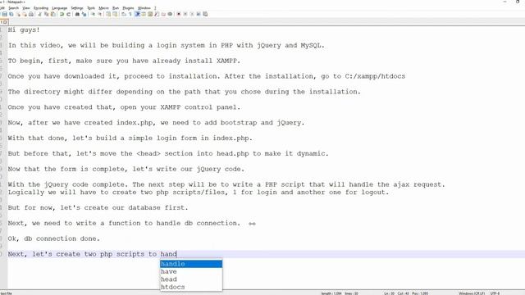Open the Settings menu
The image size is (525, 295).
pyautogui.click(x=77, y=8)
